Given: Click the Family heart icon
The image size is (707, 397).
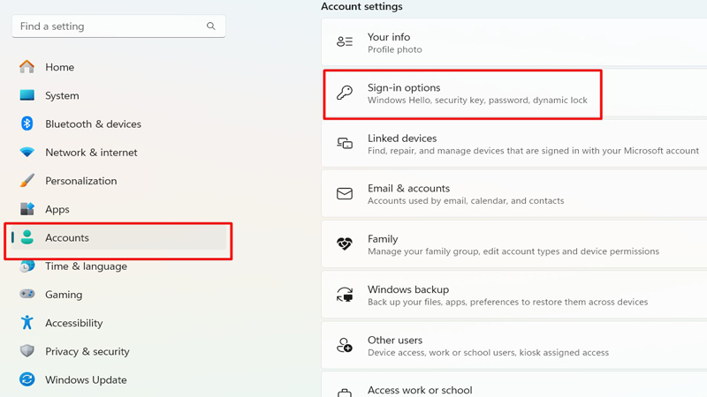Looking at the screenshot, I should click(x=345, y=244).
